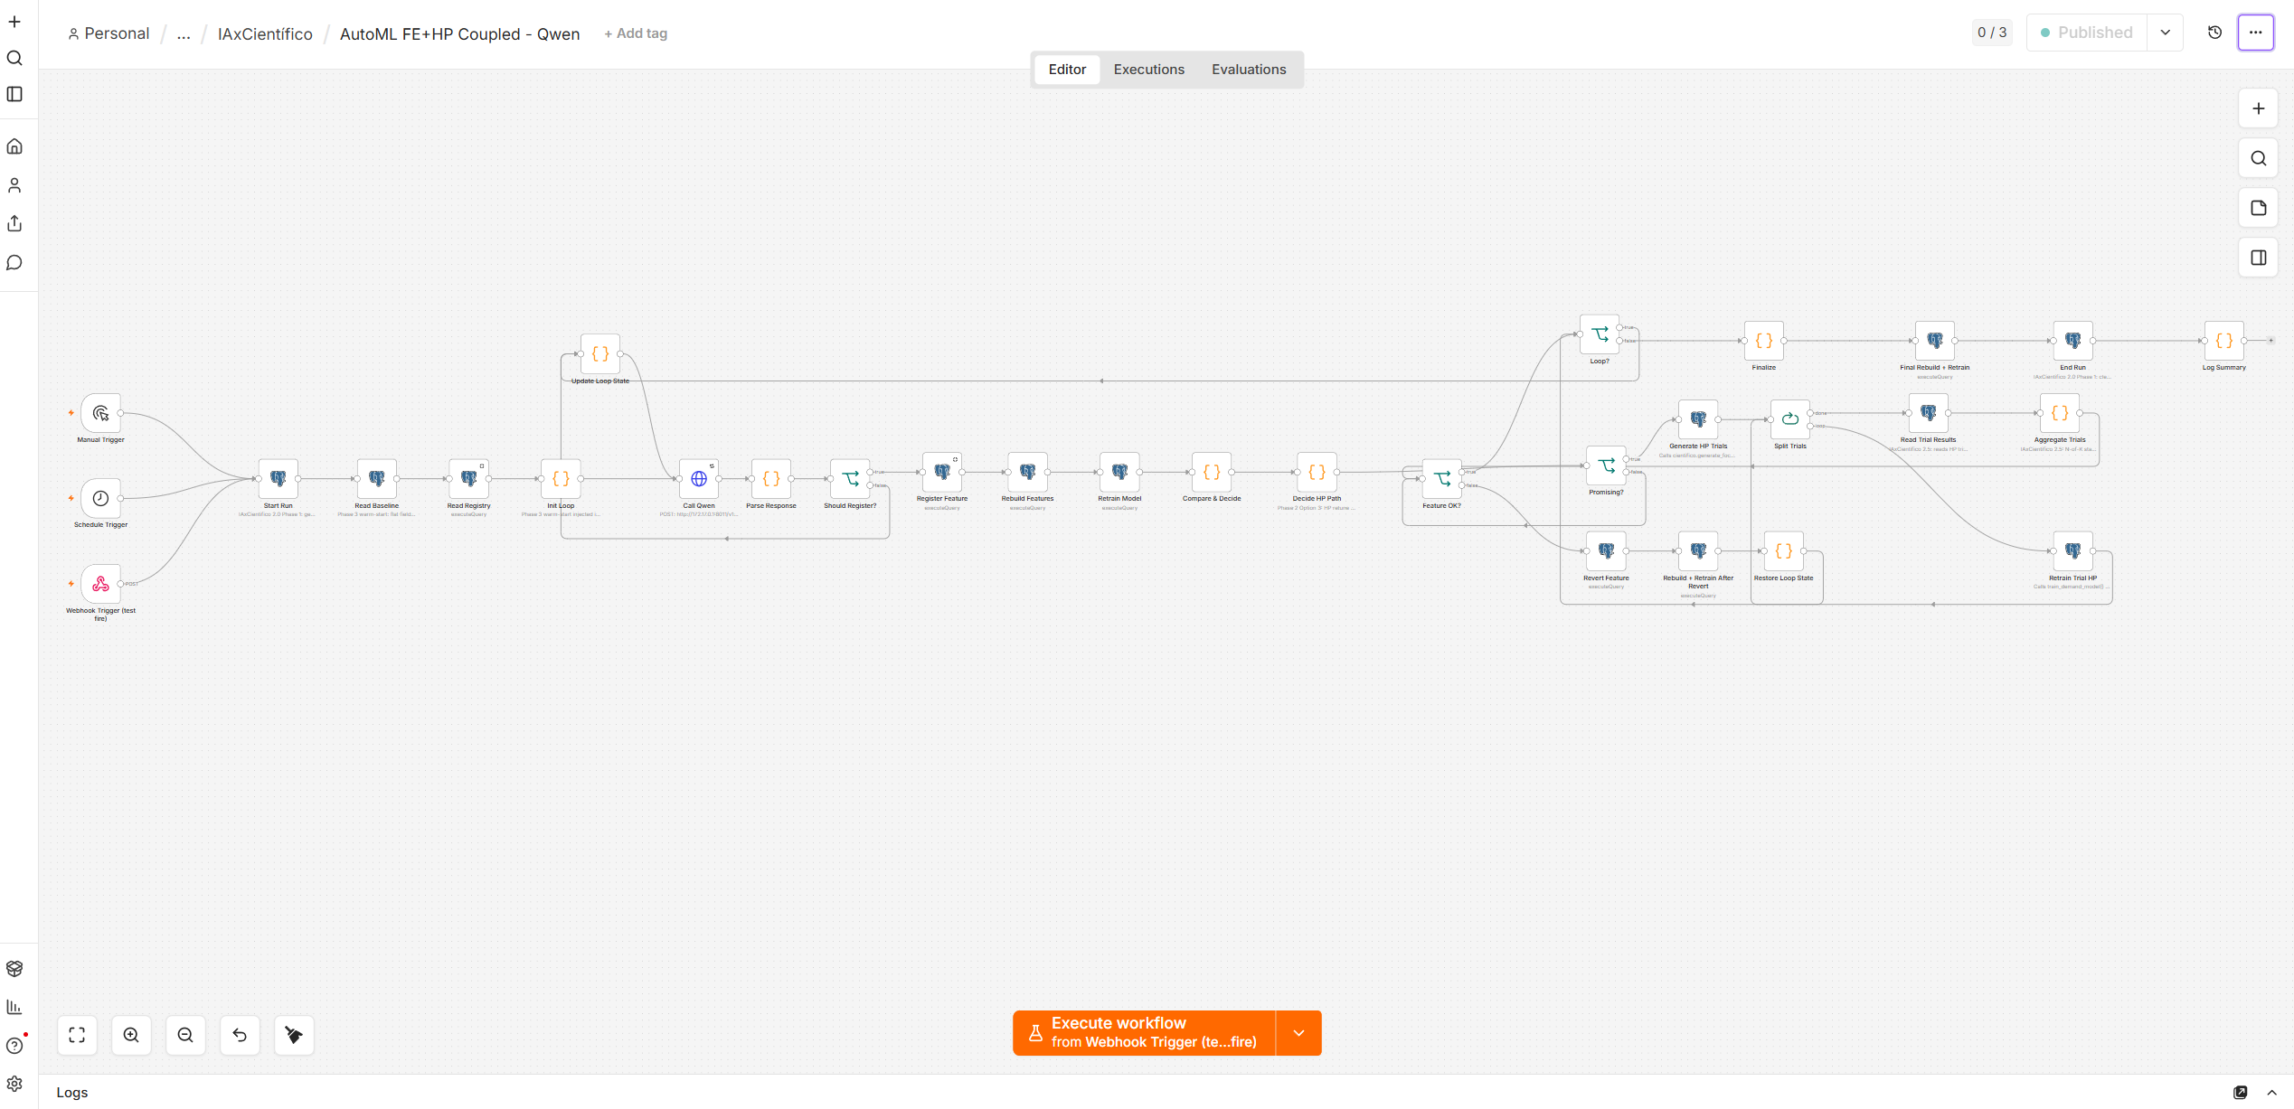Expand the Logs panel chevron
This screenshot has height=1109, width=2294.
[2272, 1093]
